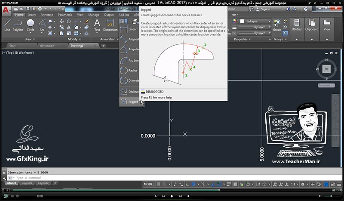
Task: Toggle polar tracking in status bar
Action: [x=193, y=184]
